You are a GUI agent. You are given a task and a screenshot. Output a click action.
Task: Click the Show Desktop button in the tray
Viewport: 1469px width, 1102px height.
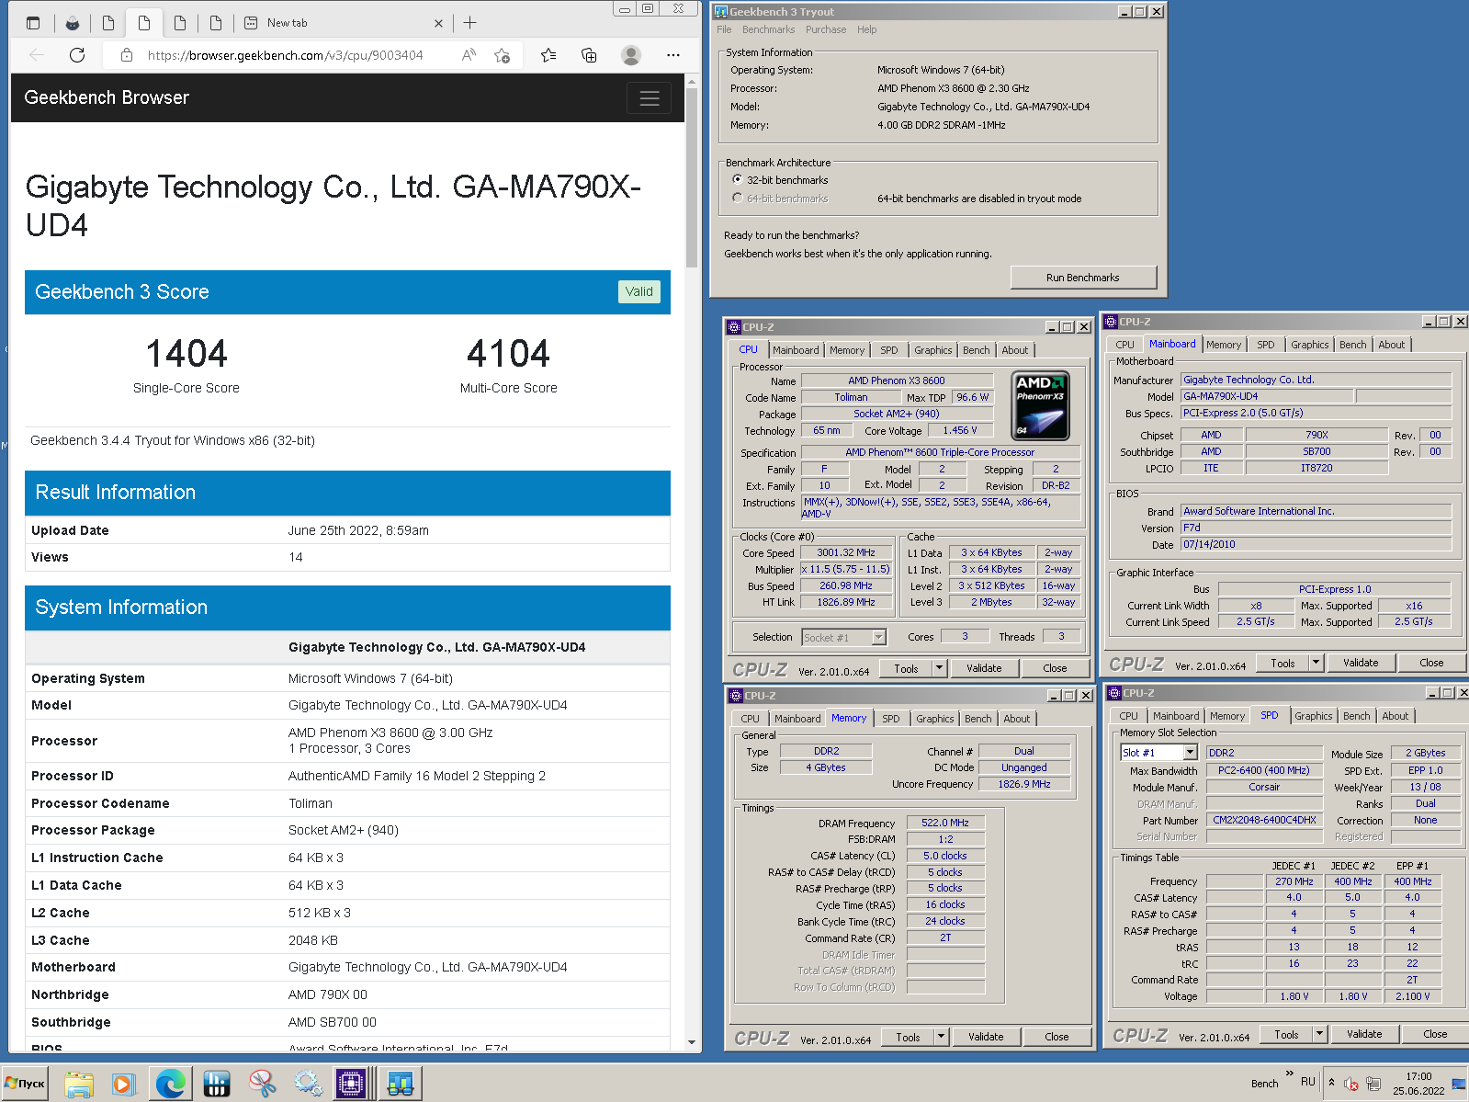(1459, 1084)
